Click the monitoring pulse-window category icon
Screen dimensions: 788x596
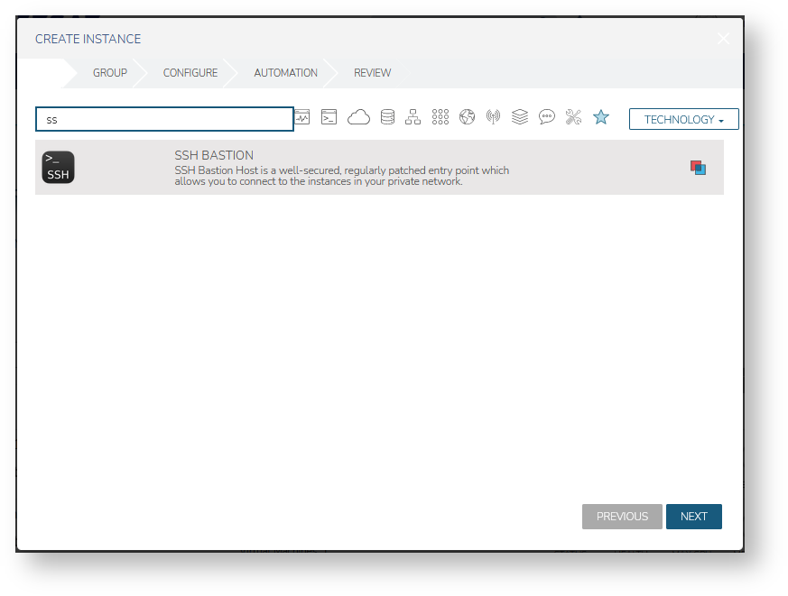(302, 117)
